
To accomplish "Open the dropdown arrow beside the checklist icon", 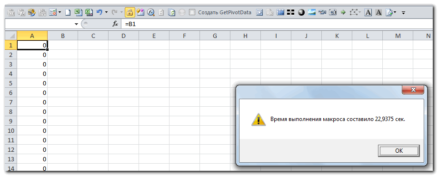I will click(60, 12).
